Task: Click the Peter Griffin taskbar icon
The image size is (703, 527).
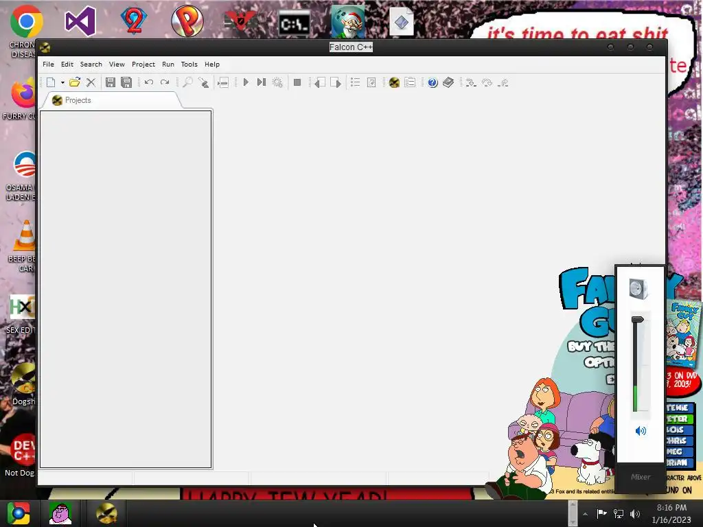Action: coord(60,513)
